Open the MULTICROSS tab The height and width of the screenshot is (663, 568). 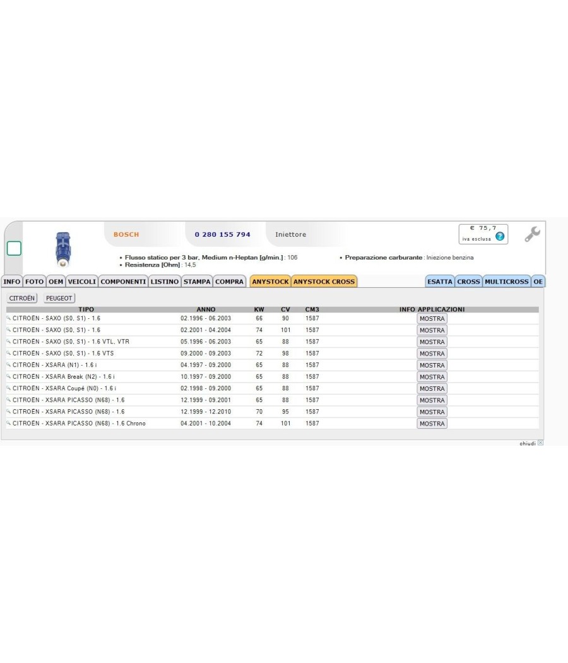(x=507, y=282)
